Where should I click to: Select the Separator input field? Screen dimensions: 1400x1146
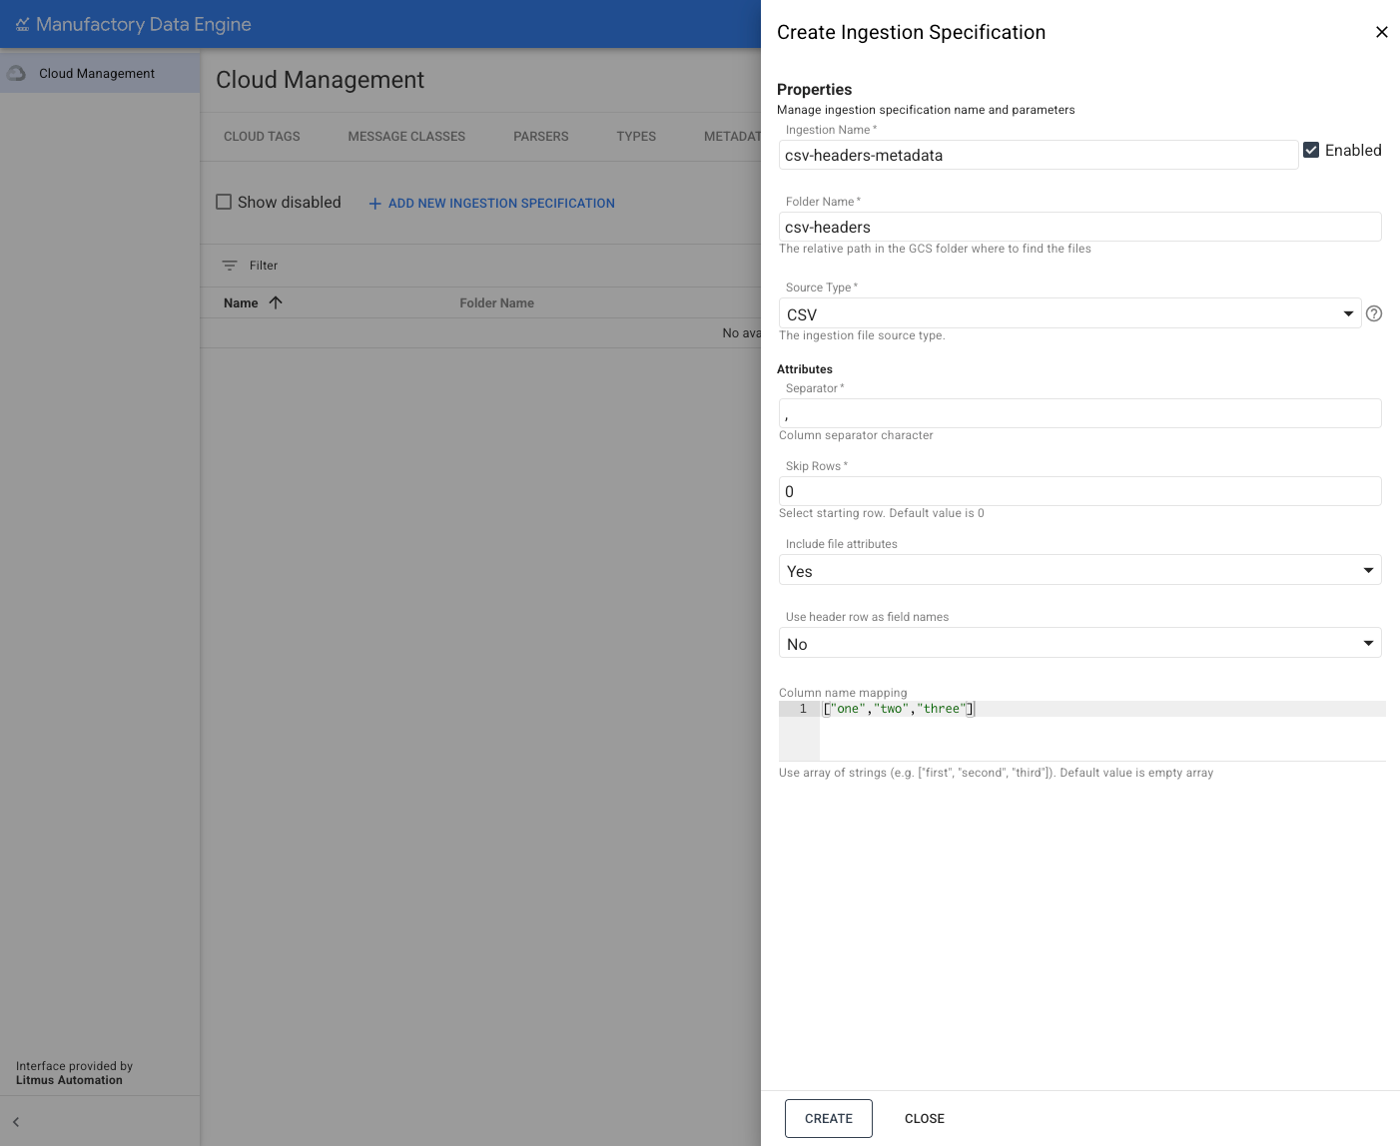[1079, 413]
